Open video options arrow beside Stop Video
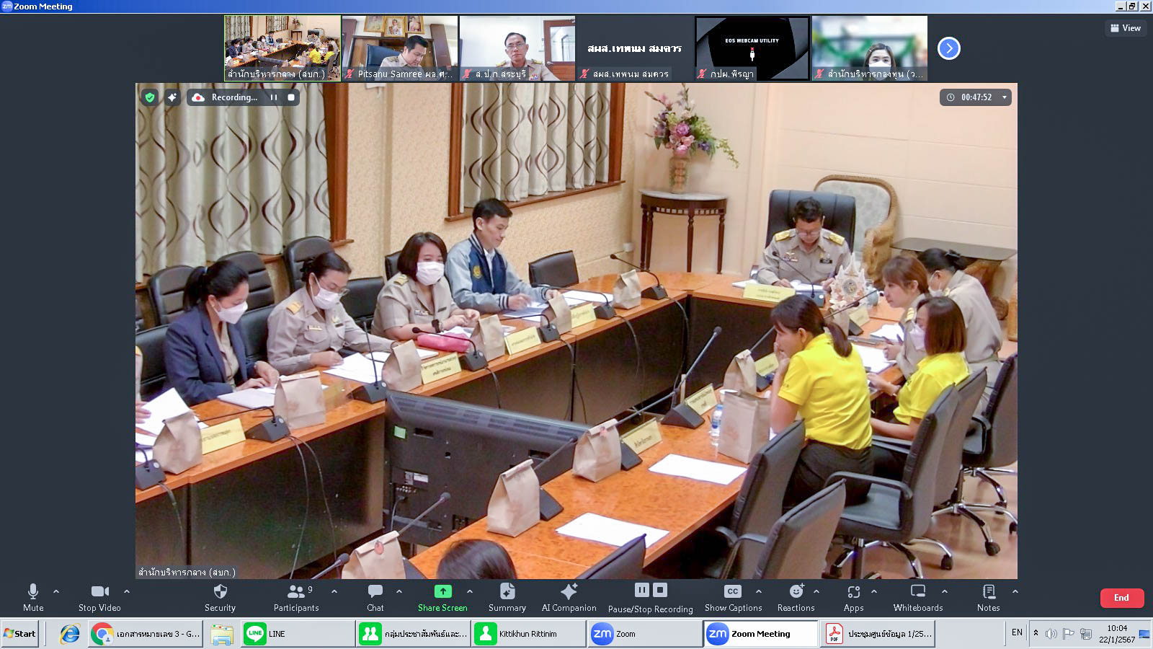 click(127, 591)
